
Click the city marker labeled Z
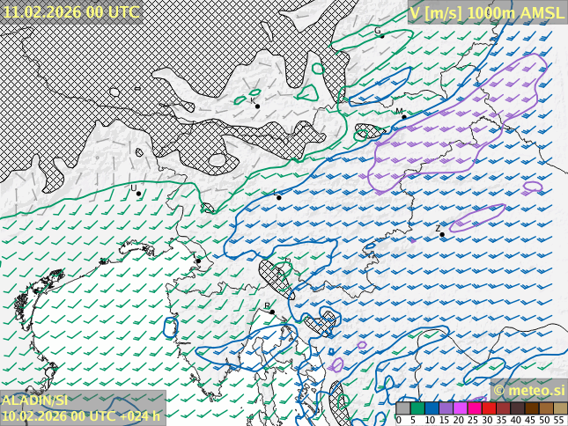pos(442,234)
